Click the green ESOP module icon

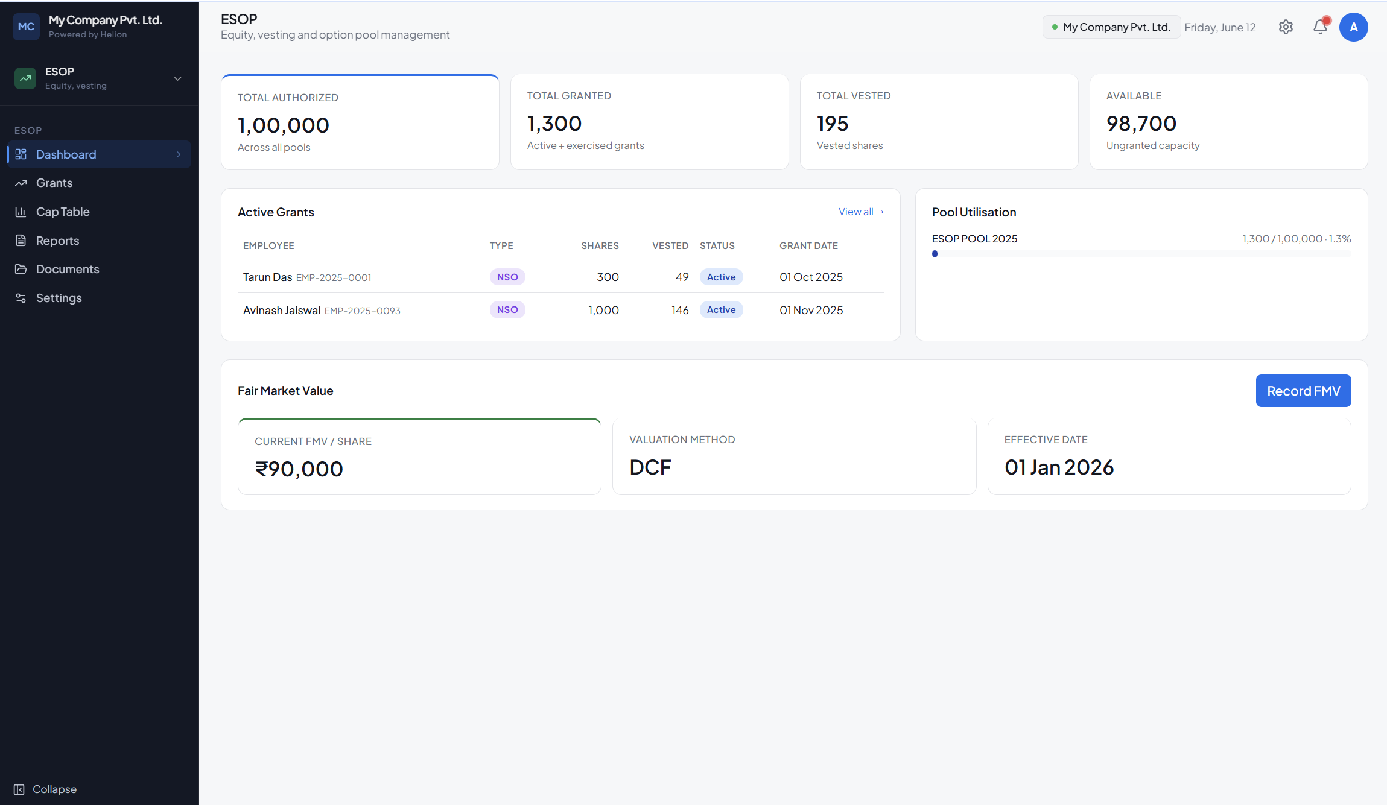[25, 78]
